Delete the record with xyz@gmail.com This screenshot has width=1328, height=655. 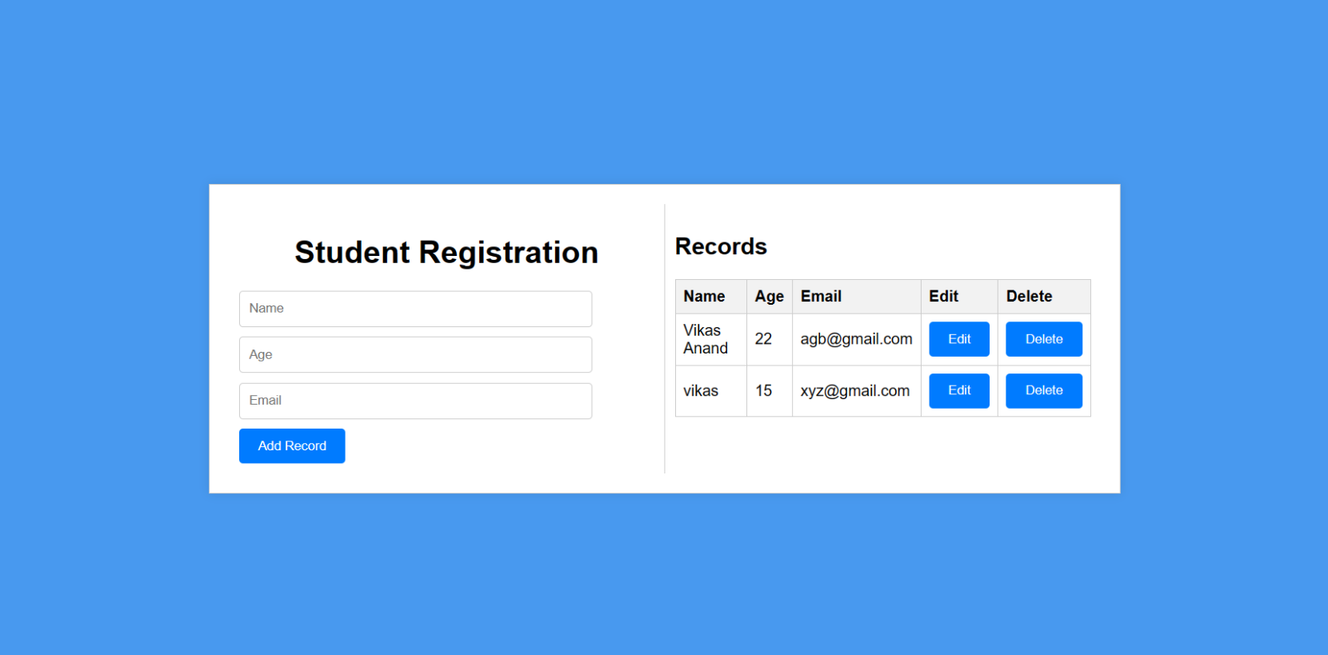[1043, 391]
